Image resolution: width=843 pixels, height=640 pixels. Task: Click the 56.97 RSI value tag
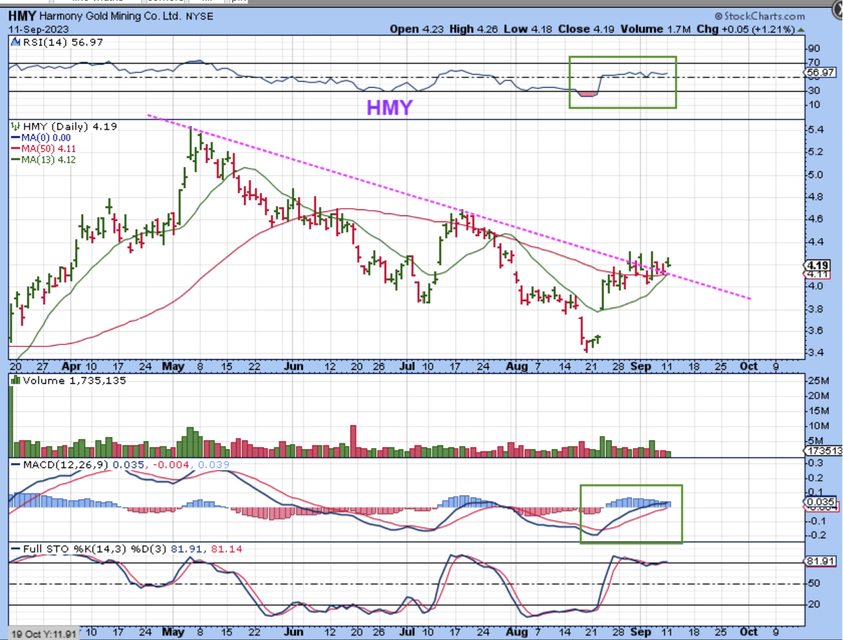(820, 72)
